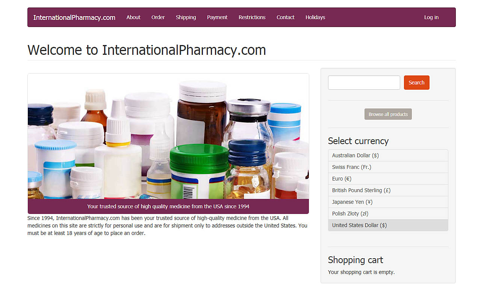This screenshot has width=481, height=304.
Task: Click the InternationalPharmacy.com brand logo link
Action: 74,17
